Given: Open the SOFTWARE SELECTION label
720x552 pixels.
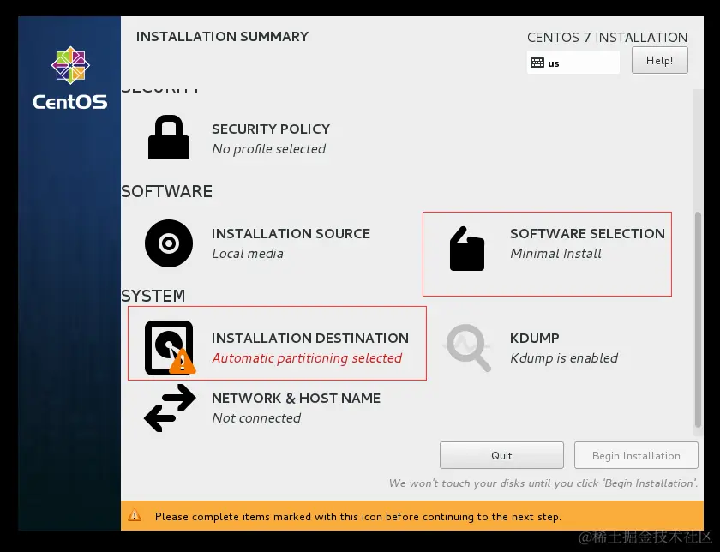Looking at the screenshot, I should 587,233.
